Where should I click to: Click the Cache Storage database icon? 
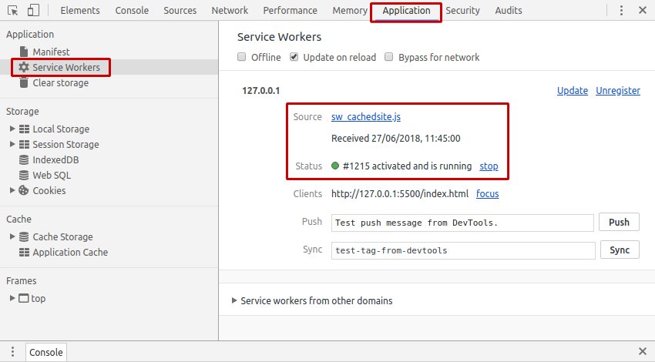click(x=24, y=236)
